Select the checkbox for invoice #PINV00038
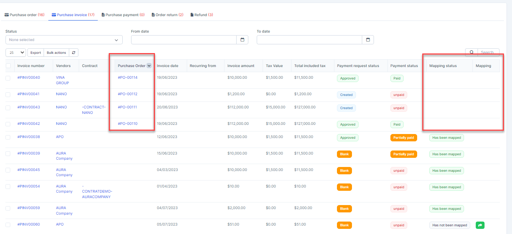This screenshot has width=512, height=234. [x=8, y=137]
